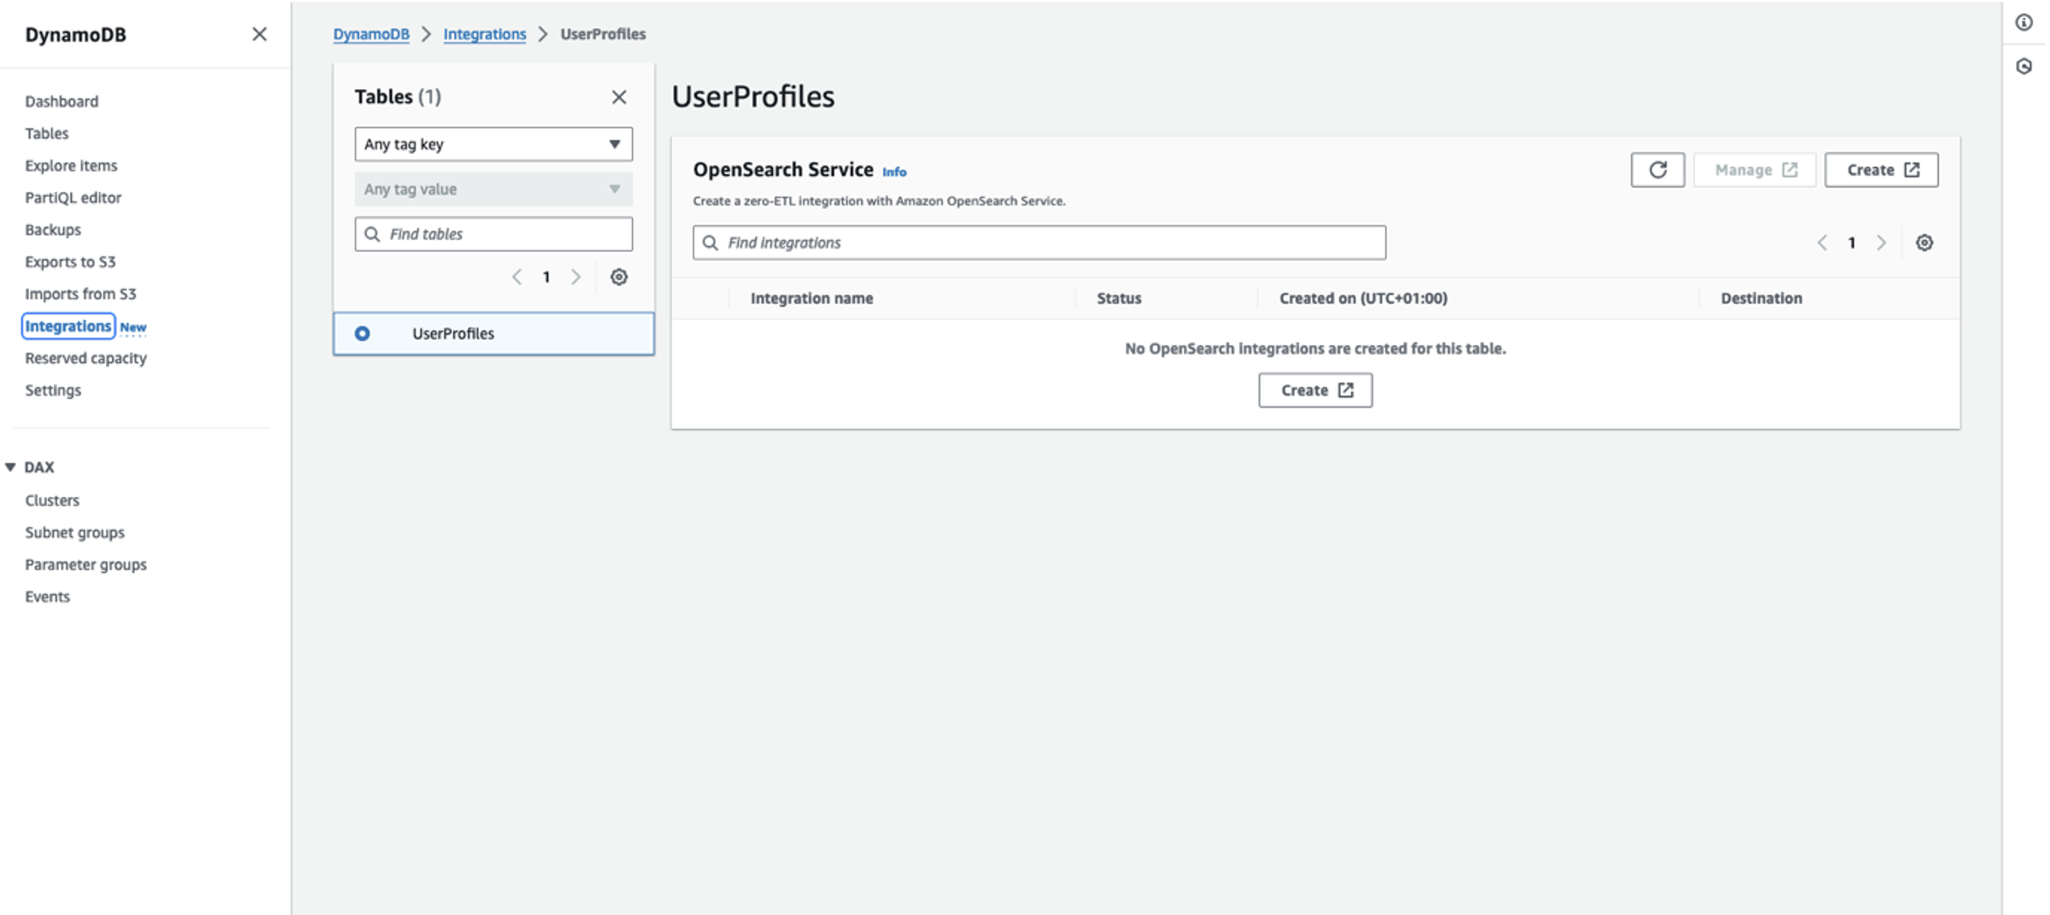Open Explore items in the sidebar
The height and width of the screenshot is (915, 2050).
[x=71, y=165]
